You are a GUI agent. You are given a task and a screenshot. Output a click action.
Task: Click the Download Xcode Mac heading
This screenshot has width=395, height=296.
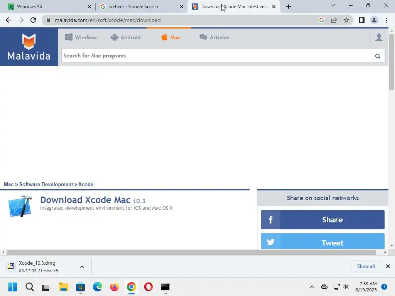pyautogui.click(x=85, y=200)
